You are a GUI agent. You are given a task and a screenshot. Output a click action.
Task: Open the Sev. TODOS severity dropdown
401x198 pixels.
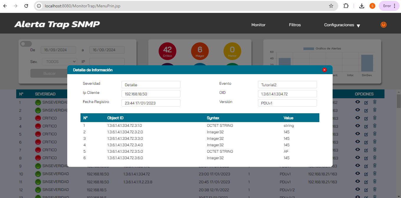coord(55,62)
